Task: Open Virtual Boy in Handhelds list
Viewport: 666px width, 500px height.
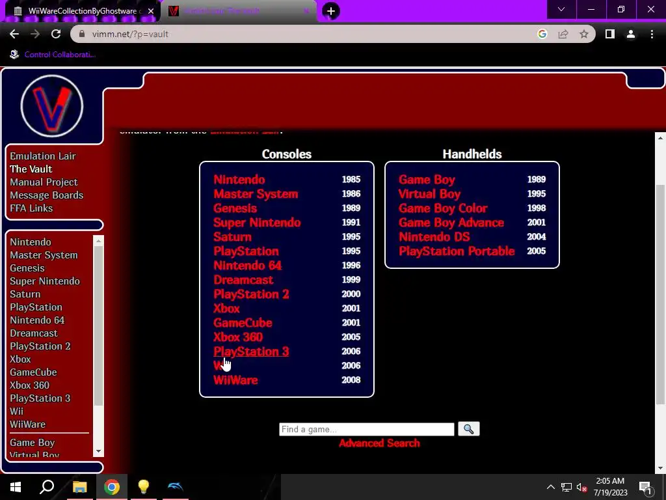Action: point(429,194)
